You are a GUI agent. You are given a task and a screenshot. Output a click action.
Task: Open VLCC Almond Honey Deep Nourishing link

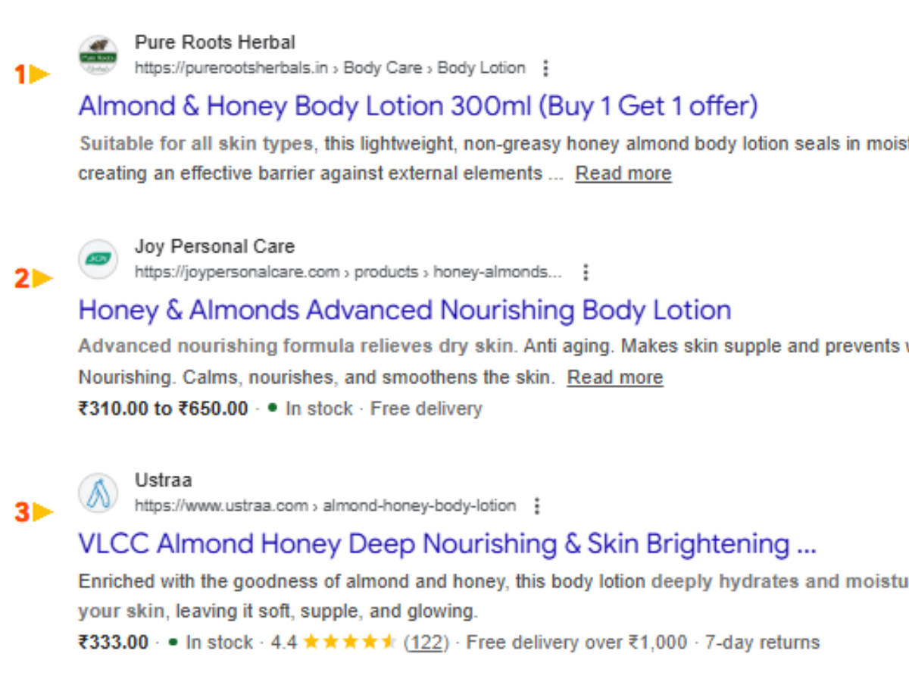pyautogui.click(x=447, y=544)
